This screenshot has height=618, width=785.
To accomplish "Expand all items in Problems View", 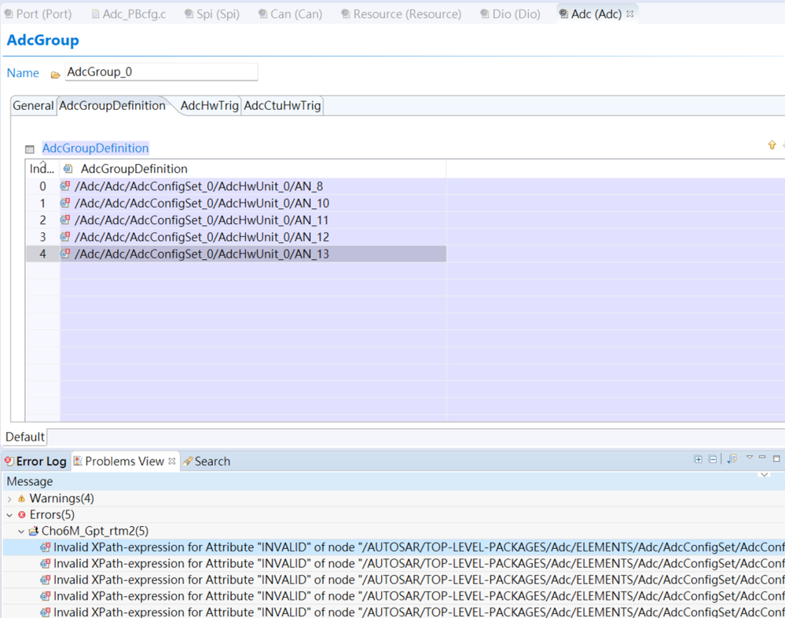I will pyautogui.click(x=698, y=459).
